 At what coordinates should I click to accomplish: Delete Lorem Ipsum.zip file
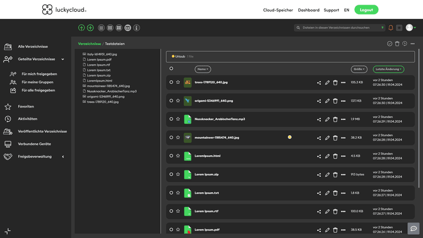(335, 175)
